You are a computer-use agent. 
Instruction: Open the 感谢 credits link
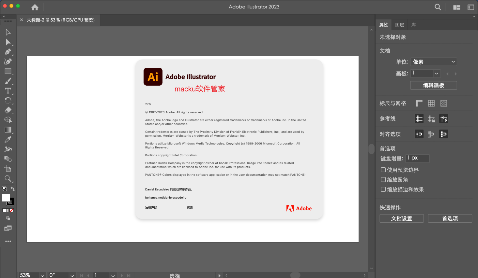click(x=190, y=208)
